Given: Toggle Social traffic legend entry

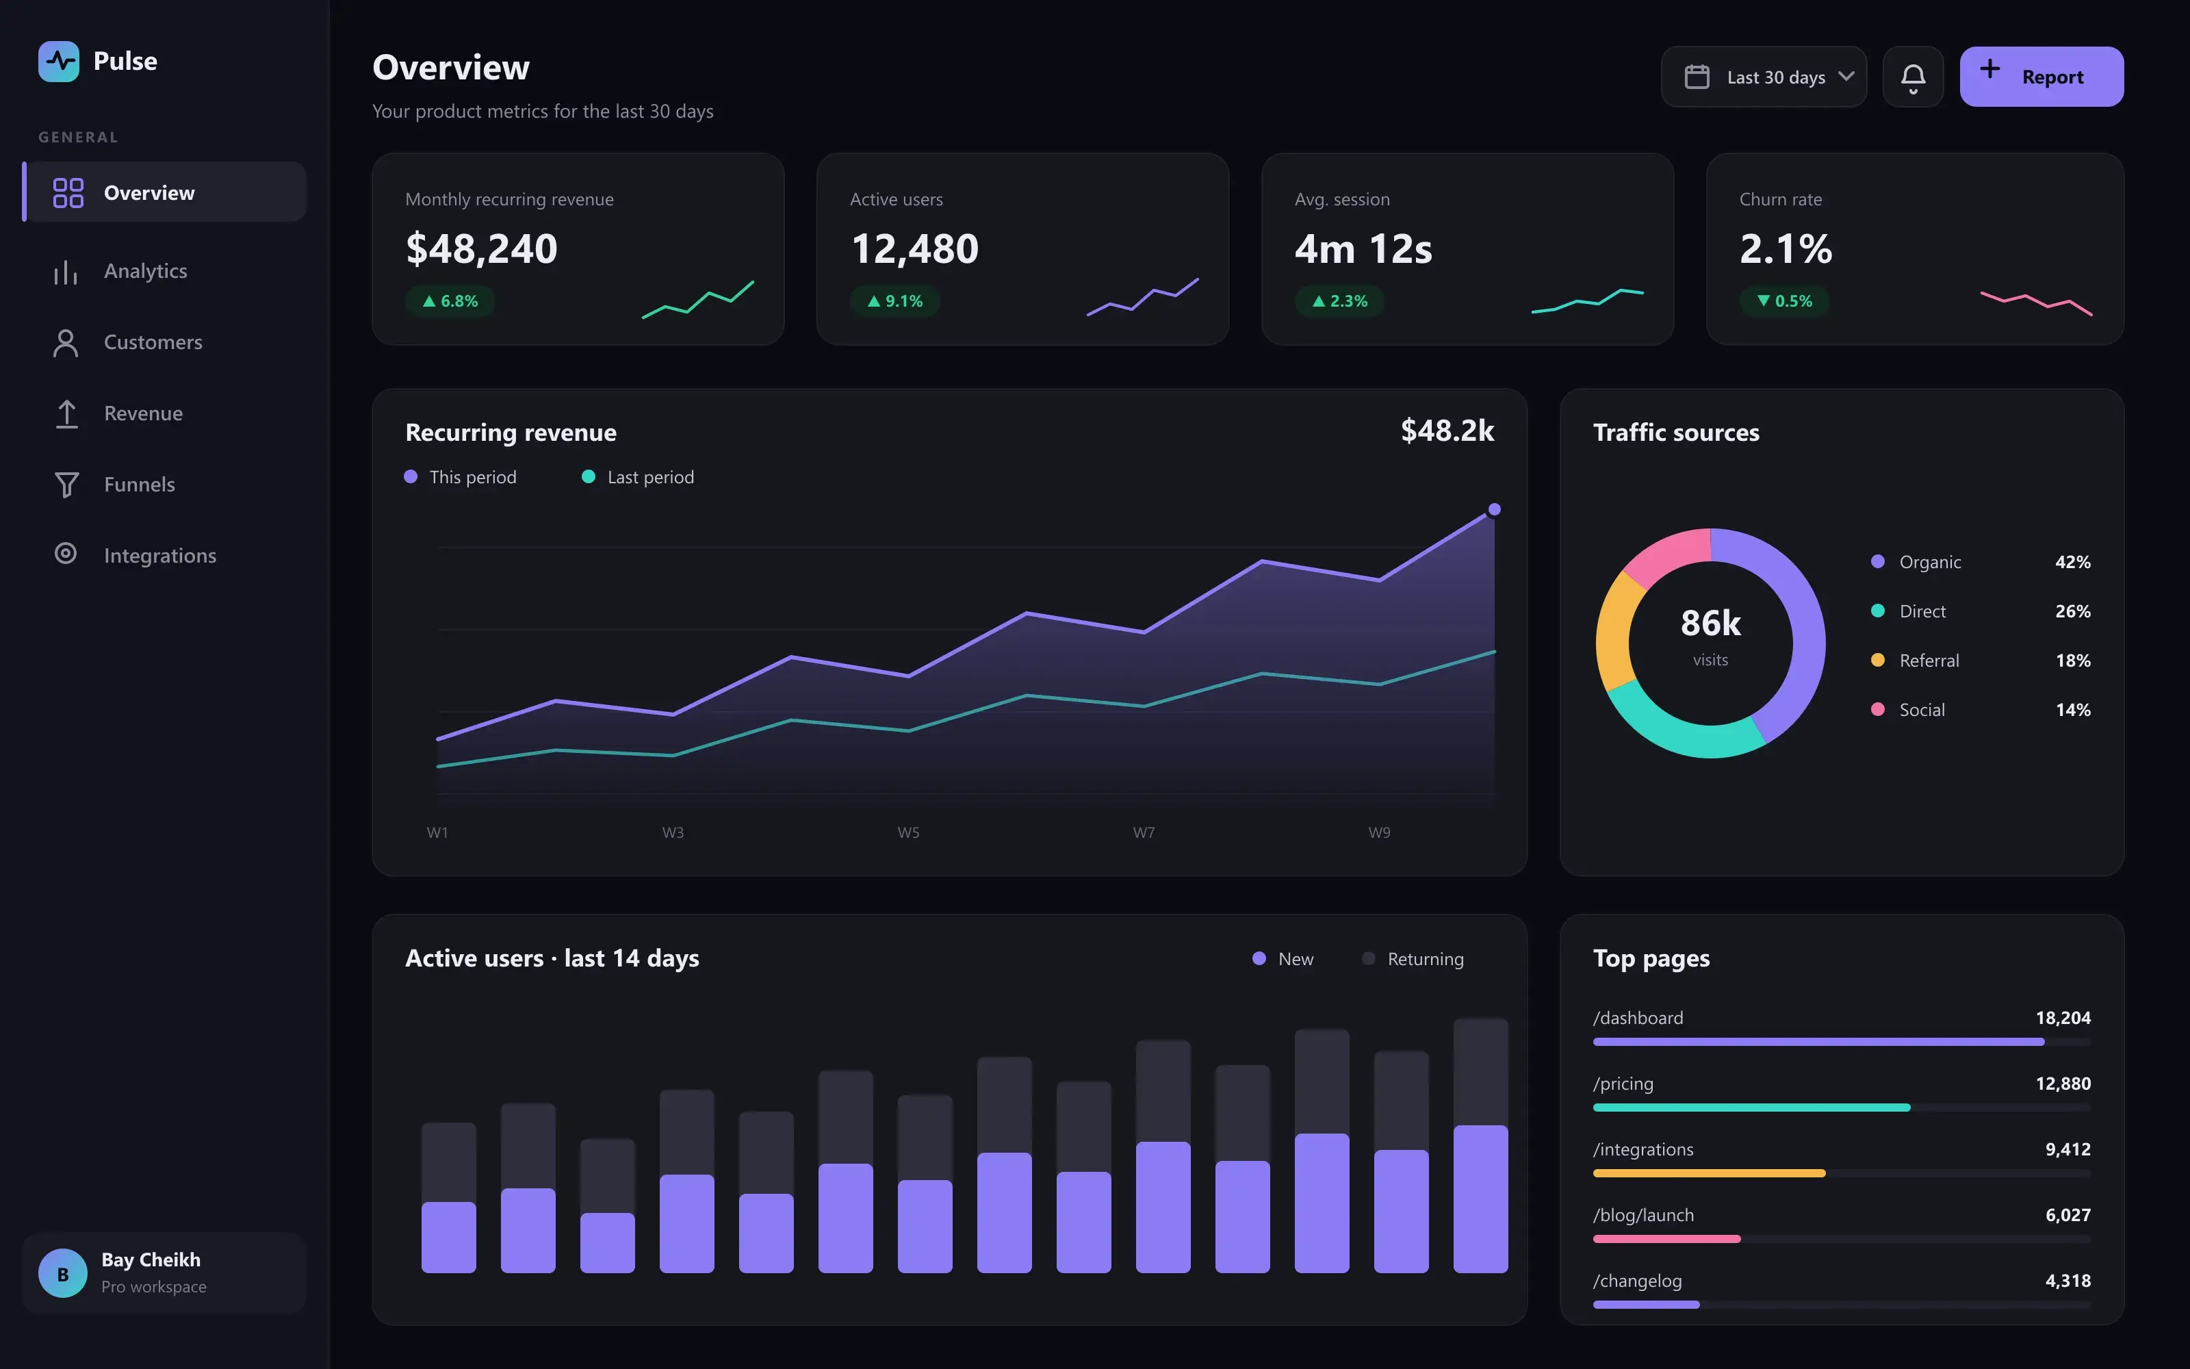Looking at the screenshot, I should point(1980,710).
